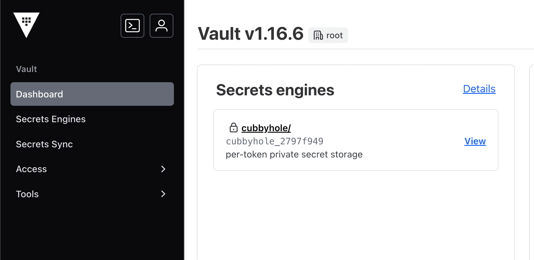Expand the Access chevron arrow
This screenshot has height=260, width=534.
163,169
